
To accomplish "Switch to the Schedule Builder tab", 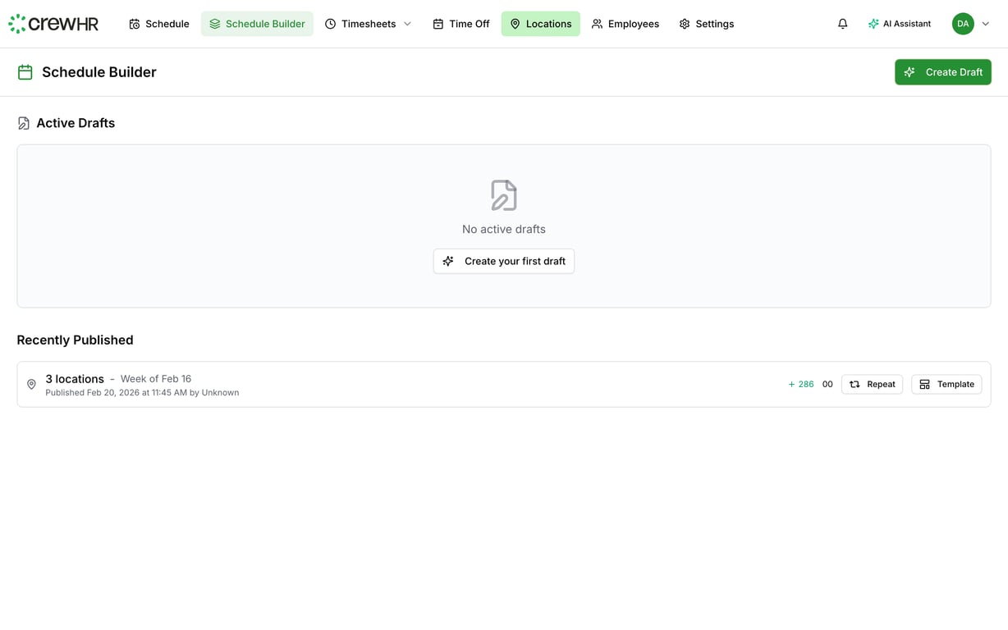I will click(257, 24).
